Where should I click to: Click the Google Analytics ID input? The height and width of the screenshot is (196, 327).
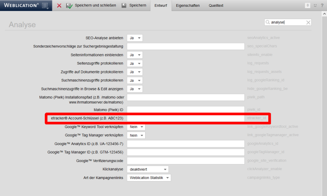(x=186, y=144)
